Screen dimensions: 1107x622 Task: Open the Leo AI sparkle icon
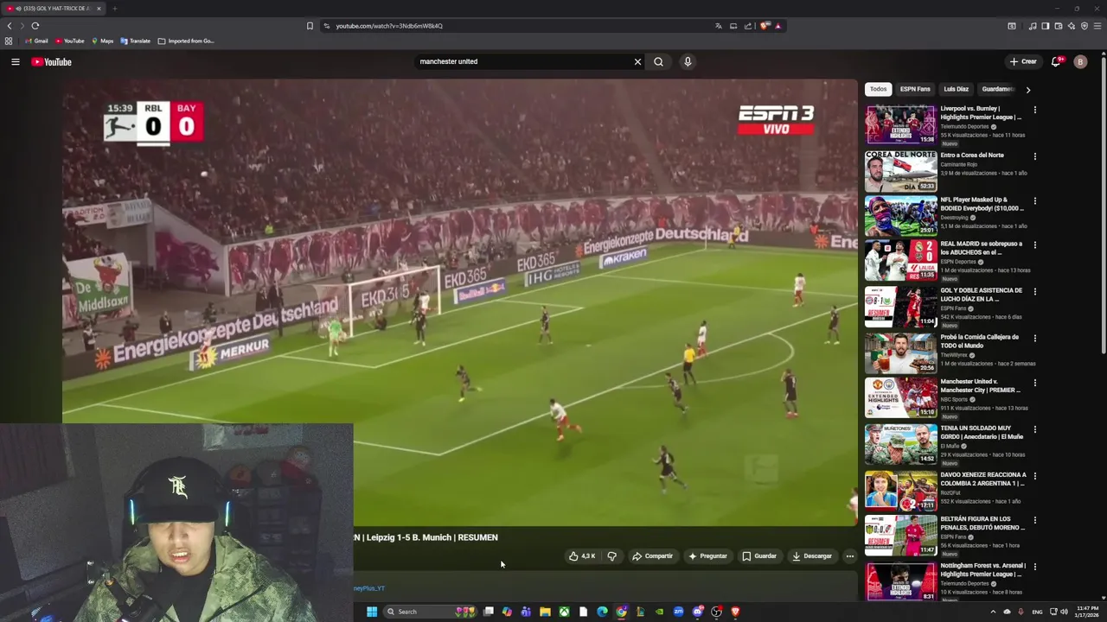[x=1072, y=26]
